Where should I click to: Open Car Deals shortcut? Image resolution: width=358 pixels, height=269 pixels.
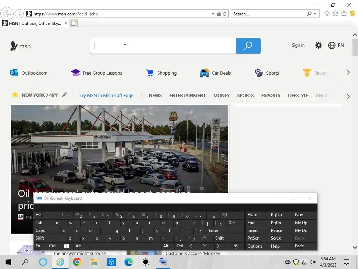click(x=215, y=73)
